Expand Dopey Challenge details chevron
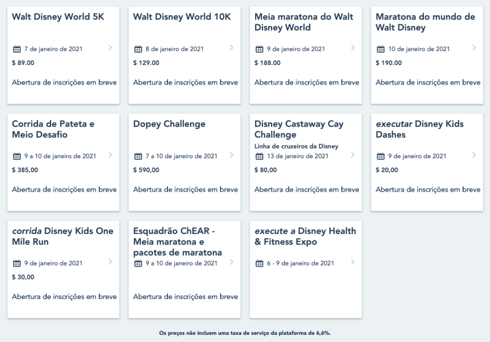 231,155
